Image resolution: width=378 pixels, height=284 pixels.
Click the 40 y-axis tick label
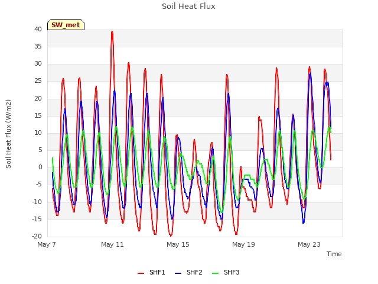38,29
